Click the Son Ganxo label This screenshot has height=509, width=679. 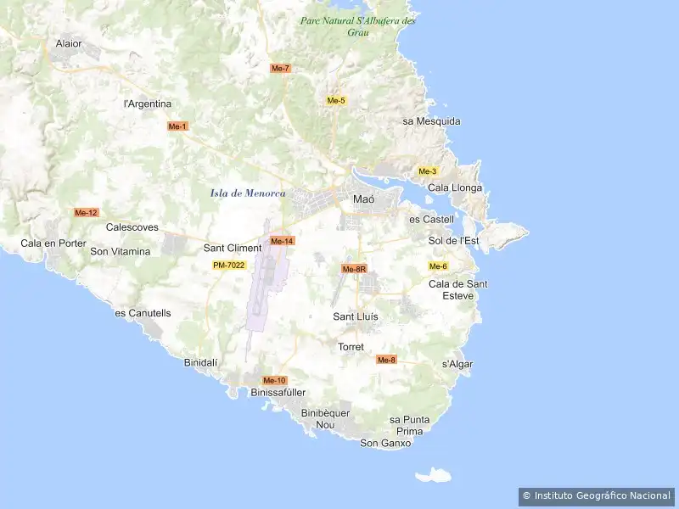[385, 443]
